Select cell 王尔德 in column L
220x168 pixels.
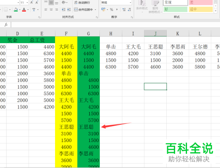tap(200, 47)
